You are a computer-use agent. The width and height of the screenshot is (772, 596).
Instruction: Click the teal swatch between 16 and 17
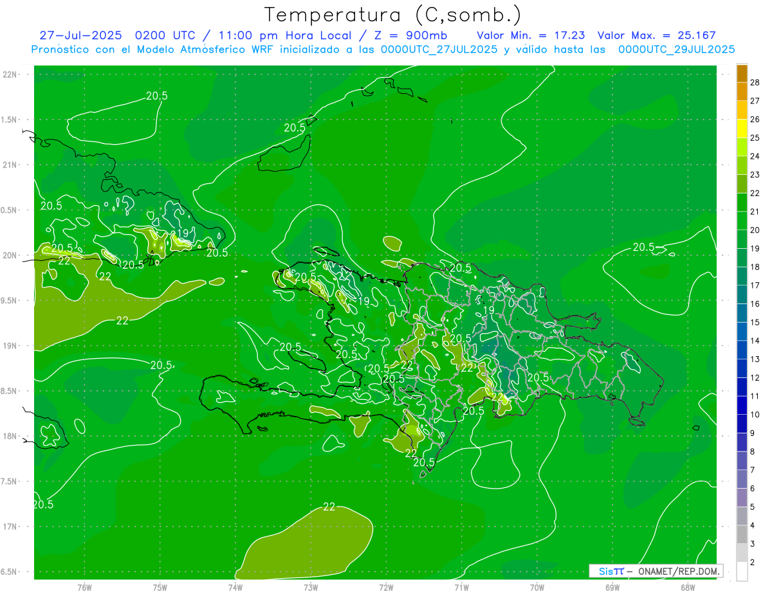tap(742, 294)
